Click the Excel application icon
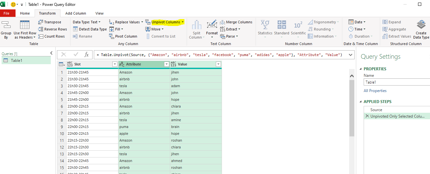430x174 pixels. point(3,5)
